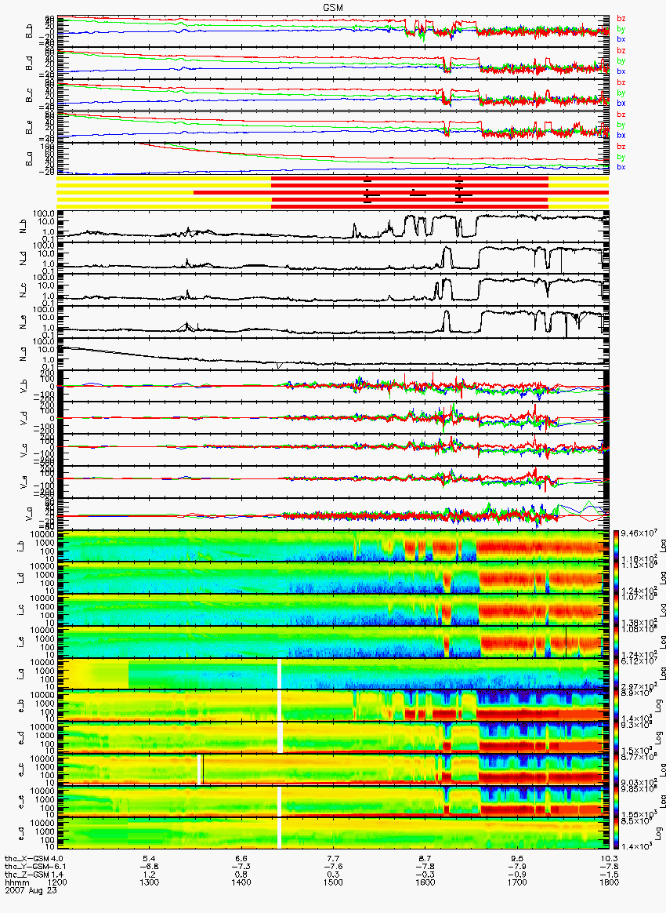Image resolution: width=666 pixels, height=913 pixels.
Task: Click the N_c density panel label
Action: [24, 291]
